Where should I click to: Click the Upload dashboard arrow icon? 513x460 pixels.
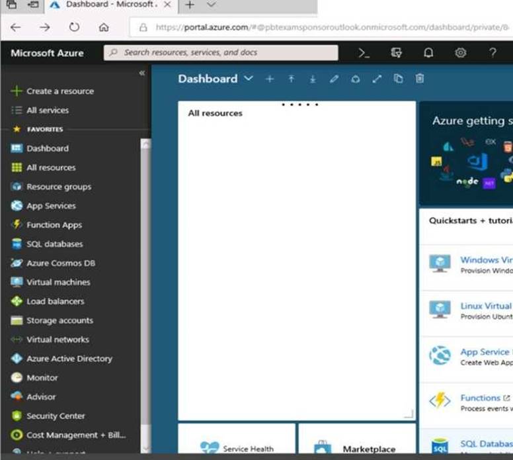[291, 79]
